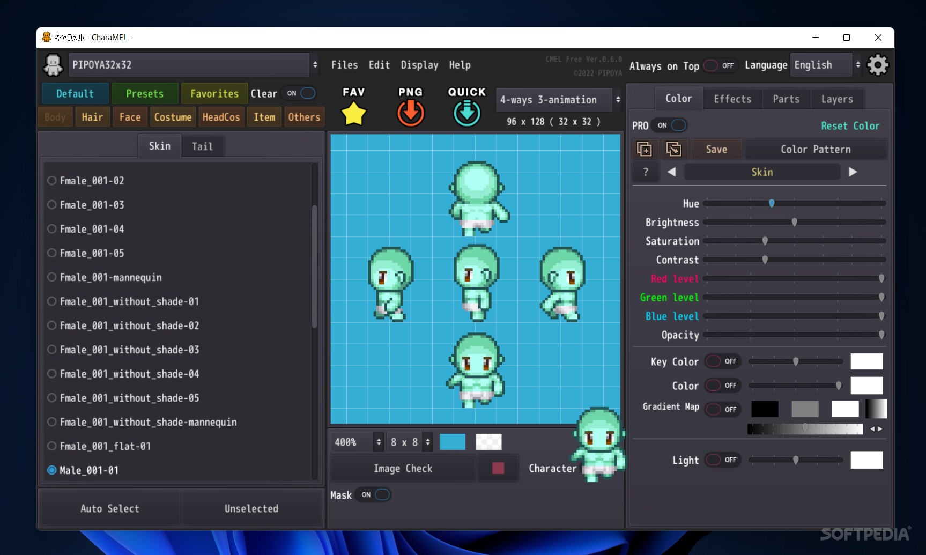Enable the Color OFF toggle
Screen dimensions: 926x555
click(722, 386)
